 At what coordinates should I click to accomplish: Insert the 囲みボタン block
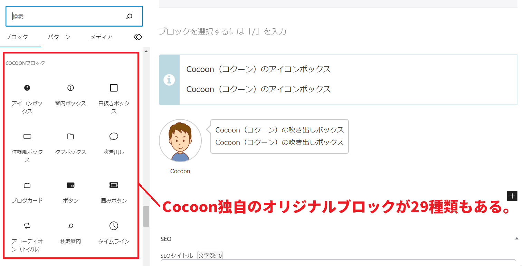[114, 192]
